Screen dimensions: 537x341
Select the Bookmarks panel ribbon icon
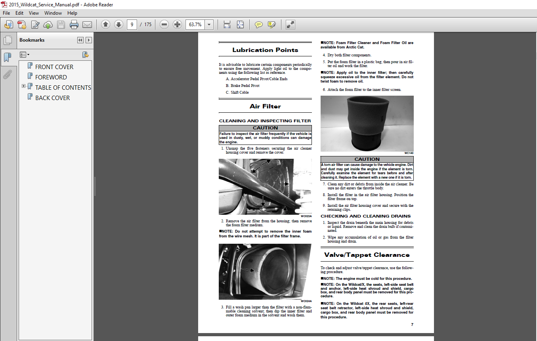click(7, 57)
